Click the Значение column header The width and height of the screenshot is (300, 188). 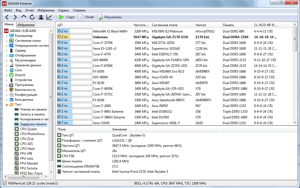click(164, 130)
